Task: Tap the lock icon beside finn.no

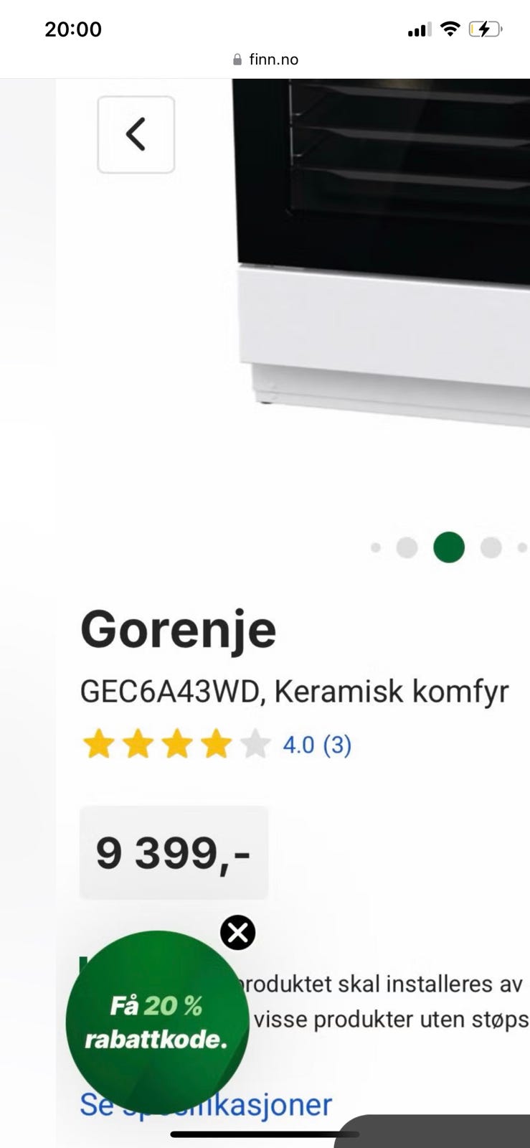Action: click(237, 60)
